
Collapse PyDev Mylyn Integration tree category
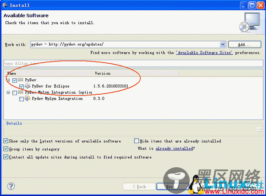click(x=8, y=92)
